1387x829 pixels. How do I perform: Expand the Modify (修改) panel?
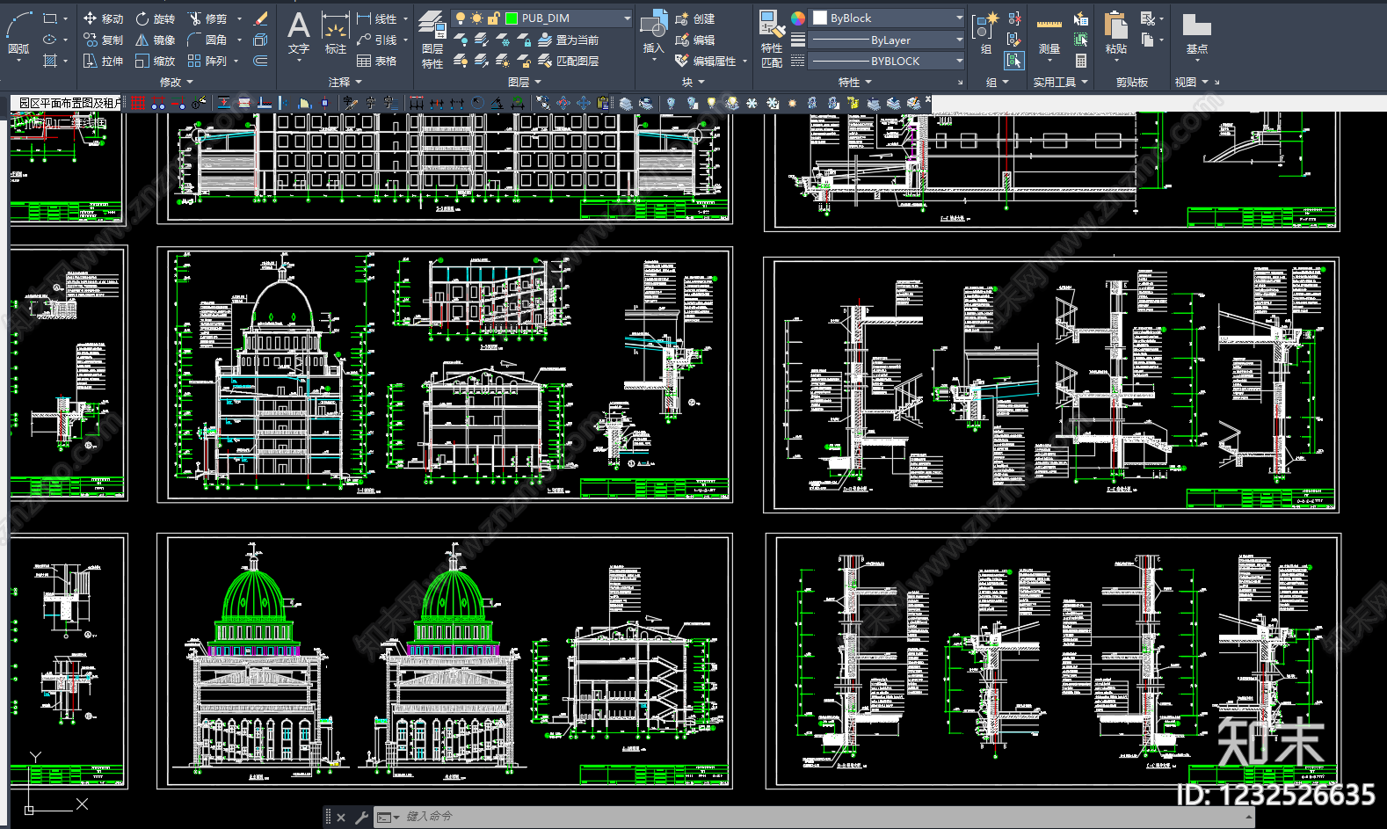click(176, 82)
